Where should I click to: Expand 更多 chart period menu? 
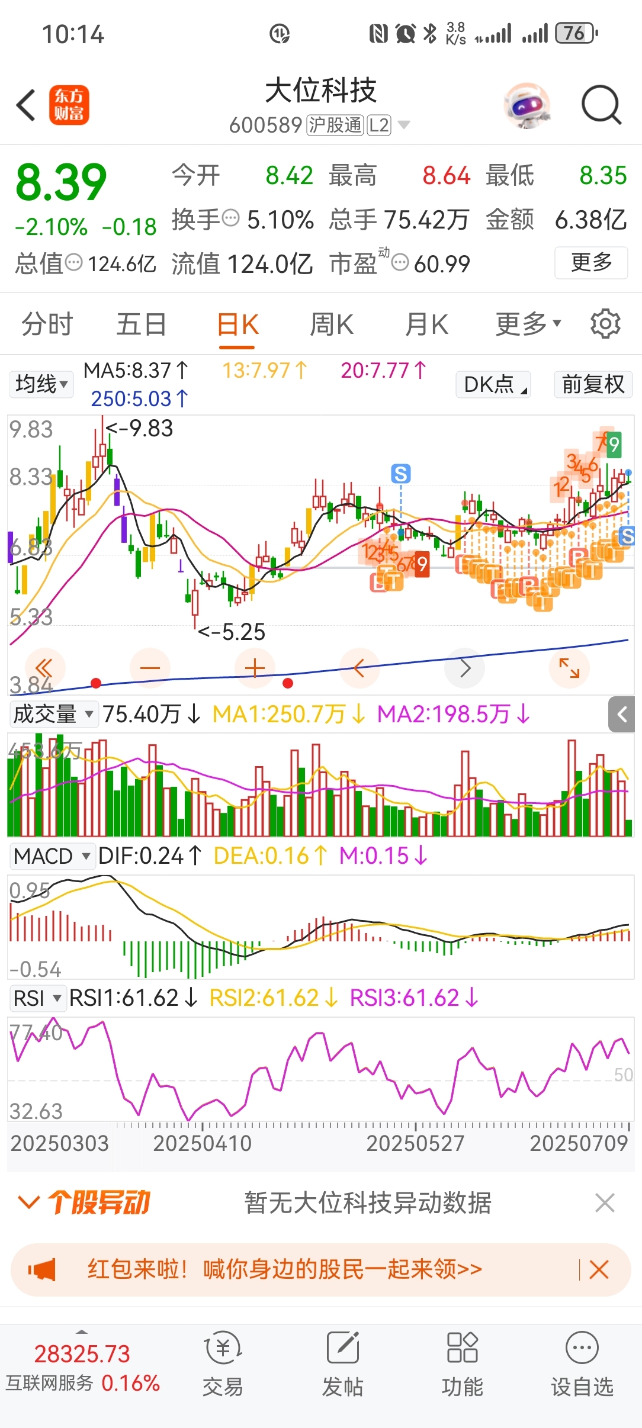pos(528,324)
